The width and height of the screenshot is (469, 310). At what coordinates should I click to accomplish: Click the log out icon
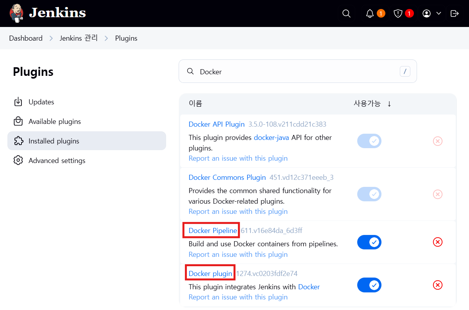tap(455, 14)
